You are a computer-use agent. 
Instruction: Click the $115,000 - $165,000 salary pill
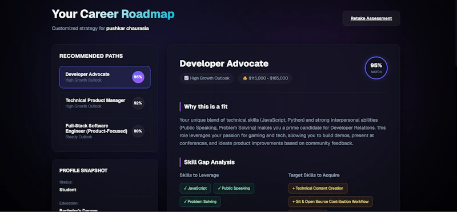tap(265, 78)
